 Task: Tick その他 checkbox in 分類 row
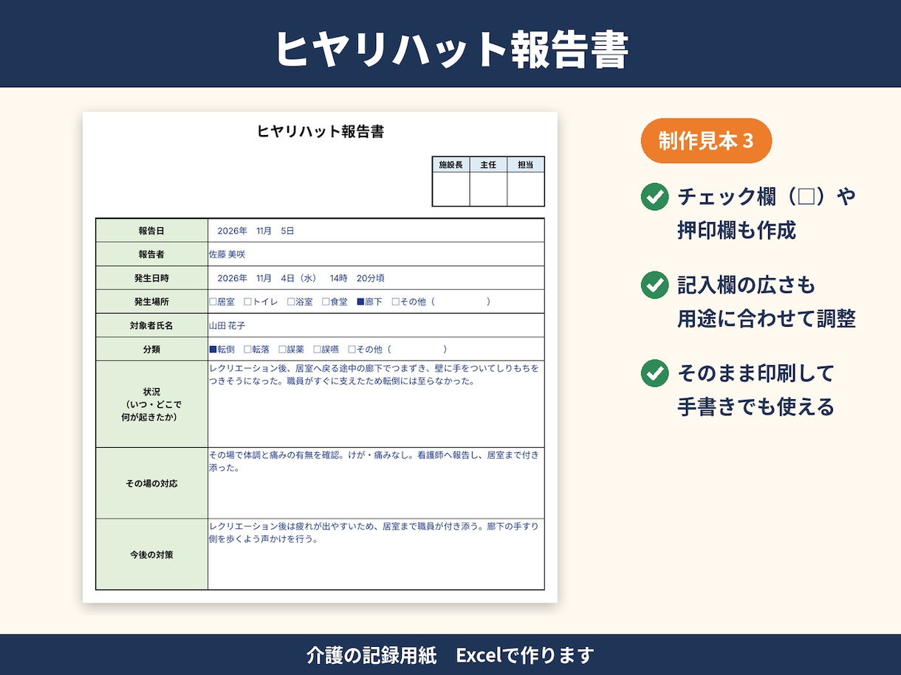point(352,349)
